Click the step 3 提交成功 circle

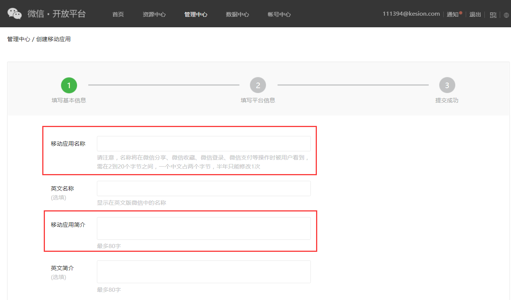coord(447,85)
